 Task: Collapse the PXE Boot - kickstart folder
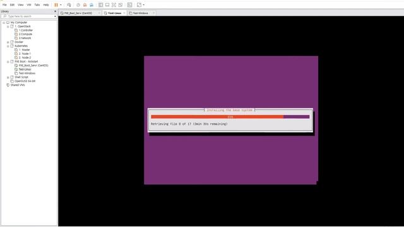8,62
